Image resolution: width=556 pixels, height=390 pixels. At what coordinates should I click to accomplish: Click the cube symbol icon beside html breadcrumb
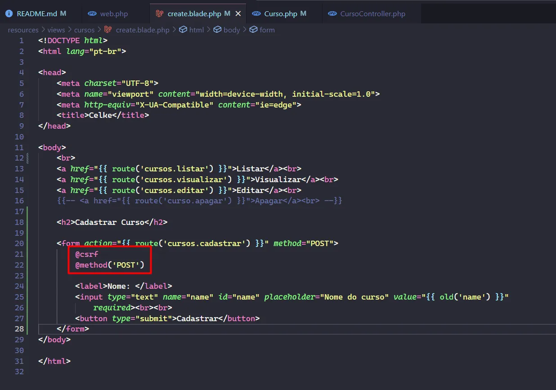coord(183,30)
